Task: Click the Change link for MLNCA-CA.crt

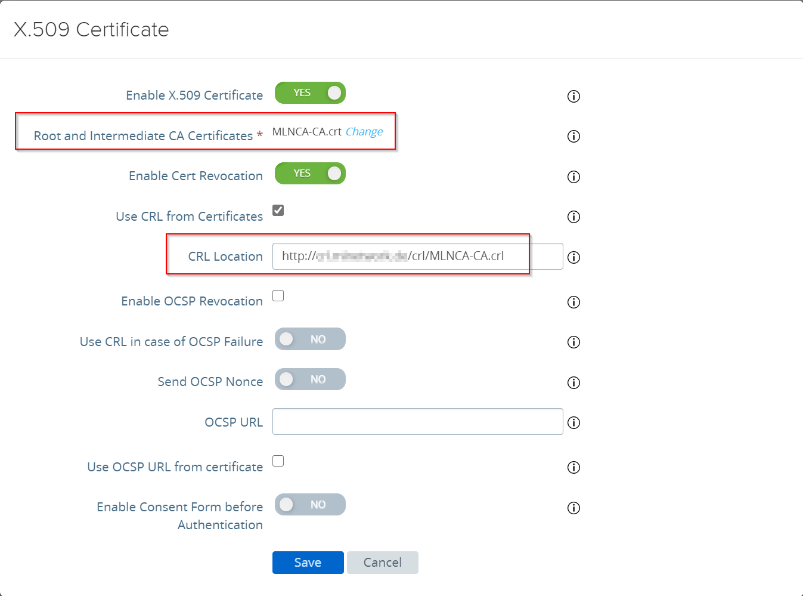Action: point(364,132)
